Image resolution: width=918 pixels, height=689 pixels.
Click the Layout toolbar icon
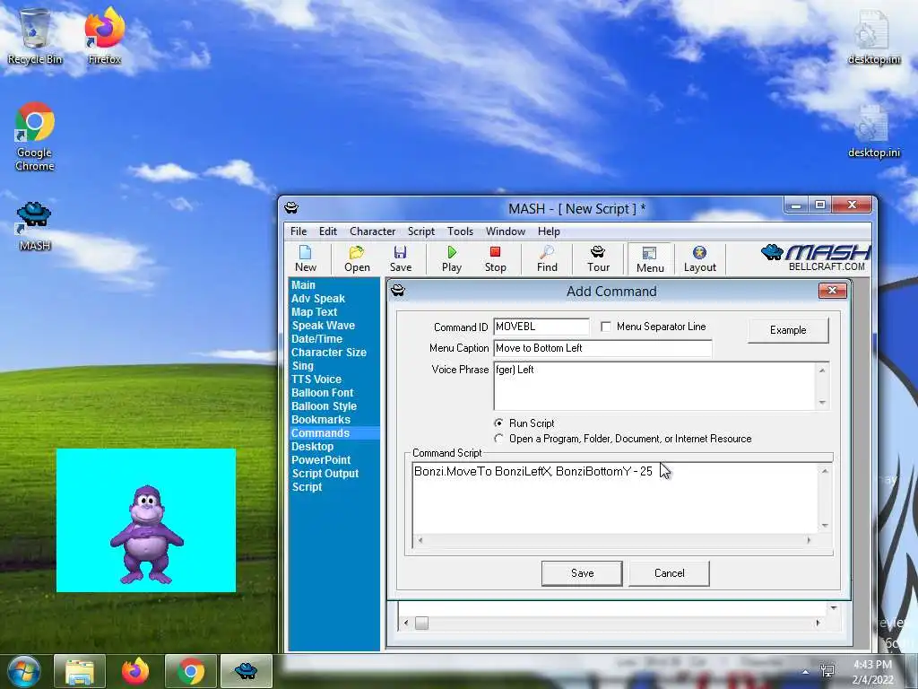pos(699,259)
